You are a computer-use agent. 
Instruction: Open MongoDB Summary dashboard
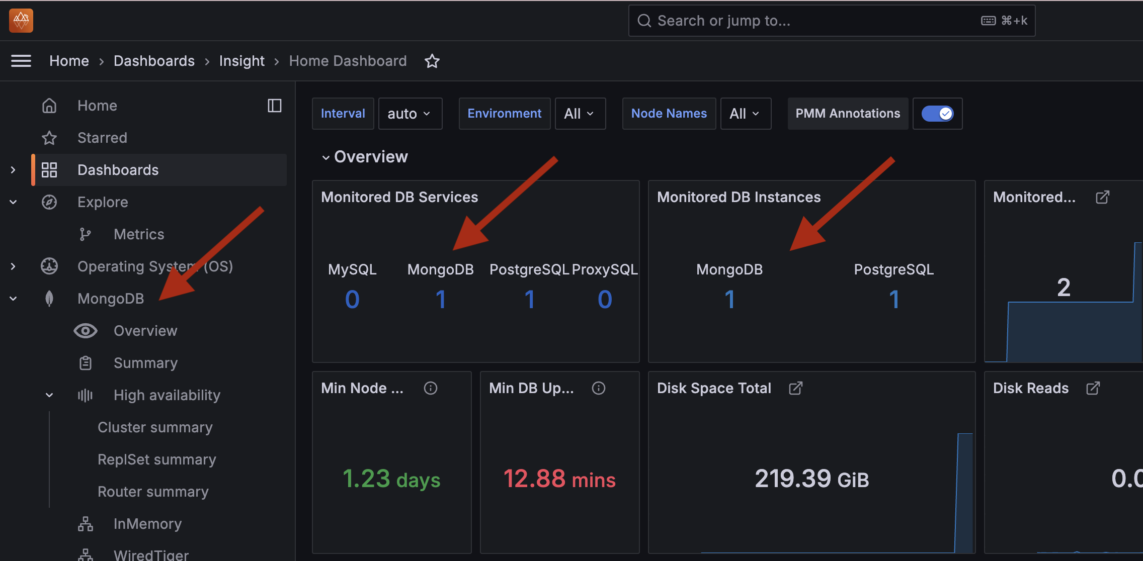pyautogui.click(x=145, y=363)
